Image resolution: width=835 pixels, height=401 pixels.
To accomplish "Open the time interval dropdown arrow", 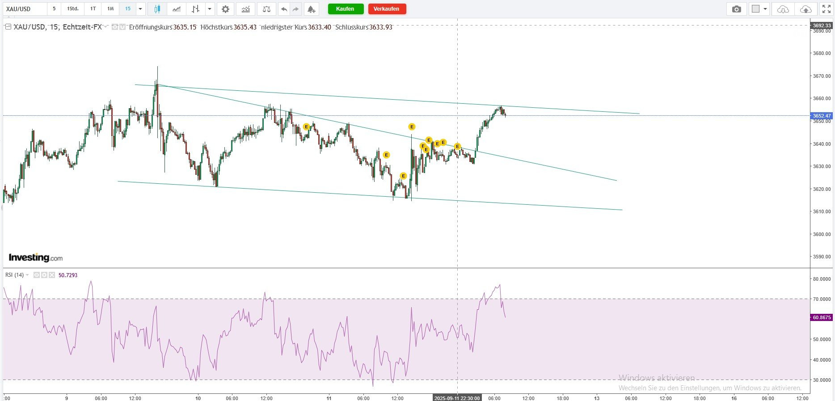I will tap(140, 9).
